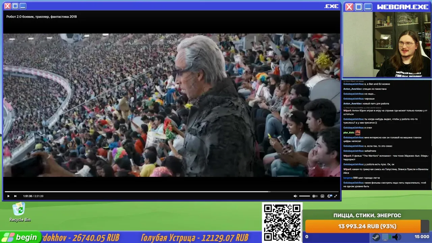Select chat message 'чиркаши'
The width and height of the screenshot is (432, 243).
tap(369, 99)
